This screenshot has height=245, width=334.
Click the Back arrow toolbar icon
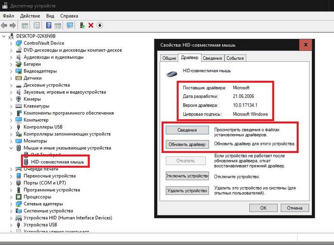pyautogui.click(x=4, y=26)
